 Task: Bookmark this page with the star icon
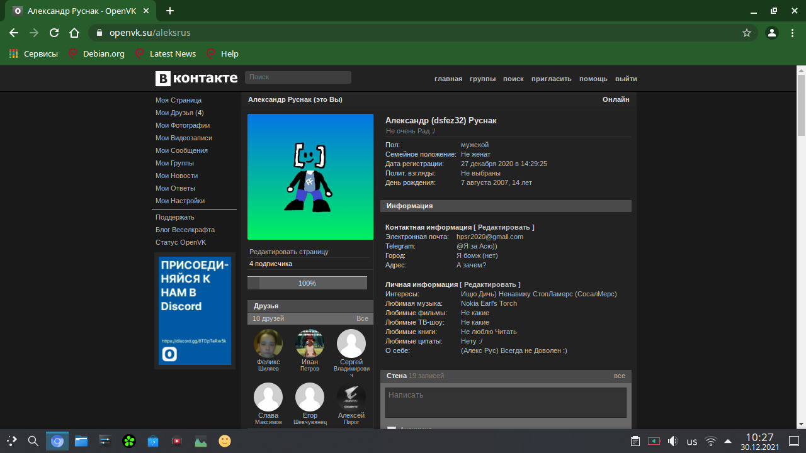pyautogui.click(x=747, y=33)
